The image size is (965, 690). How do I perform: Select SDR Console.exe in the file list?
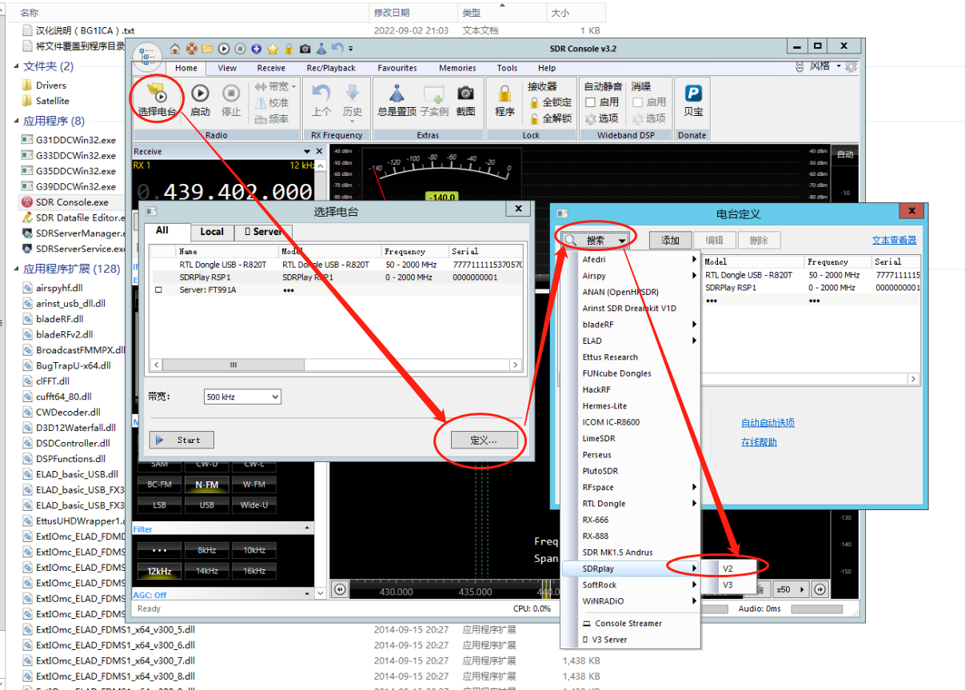pos(72,202)
